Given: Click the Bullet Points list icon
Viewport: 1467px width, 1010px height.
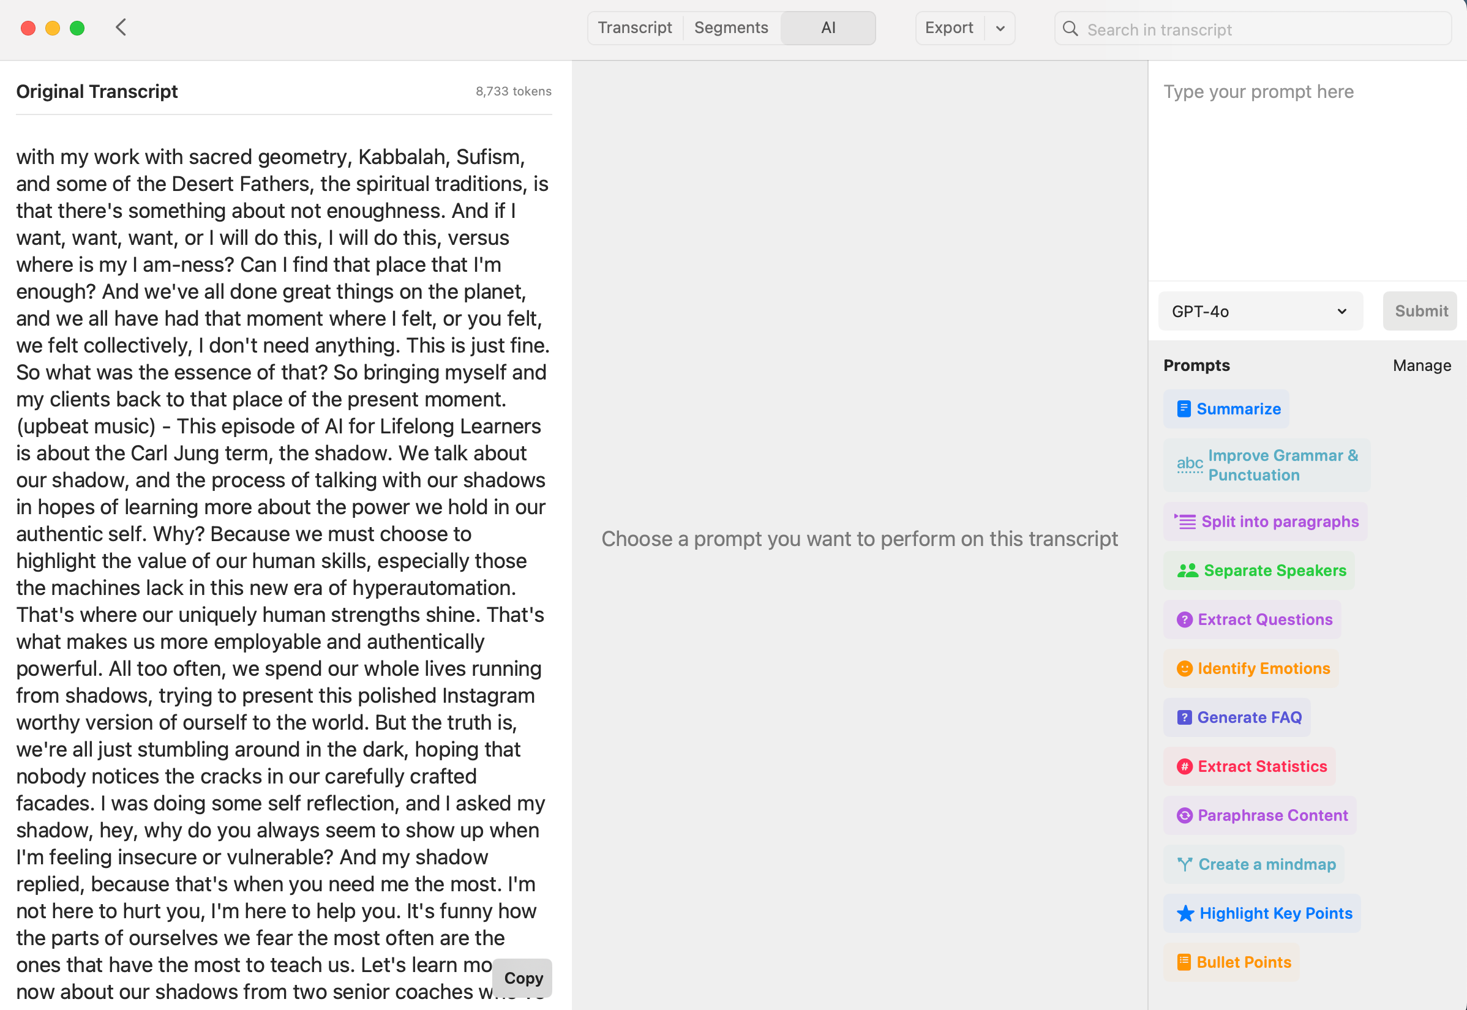Looking at the screenshot, I should tap(1184, 962).
